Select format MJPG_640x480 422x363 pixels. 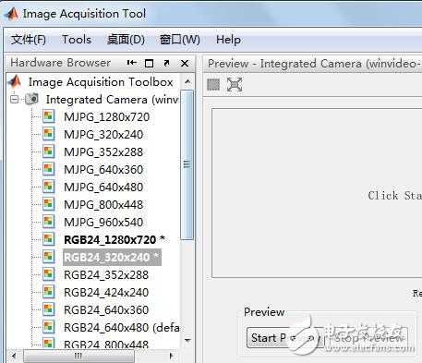point(103,188)
